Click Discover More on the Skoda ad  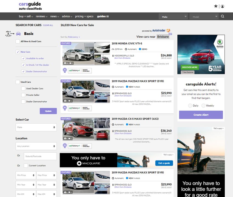(x=190, y=67)
